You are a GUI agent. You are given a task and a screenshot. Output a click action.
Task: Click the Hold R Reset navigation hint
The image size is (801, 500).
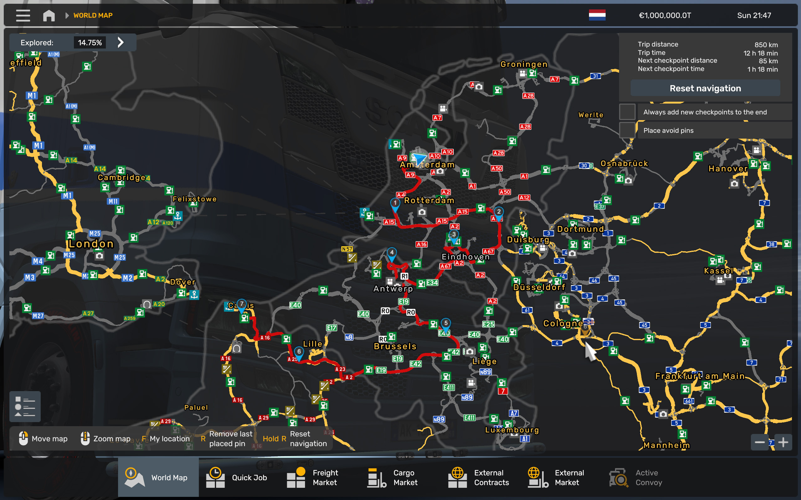coord(294,438)
